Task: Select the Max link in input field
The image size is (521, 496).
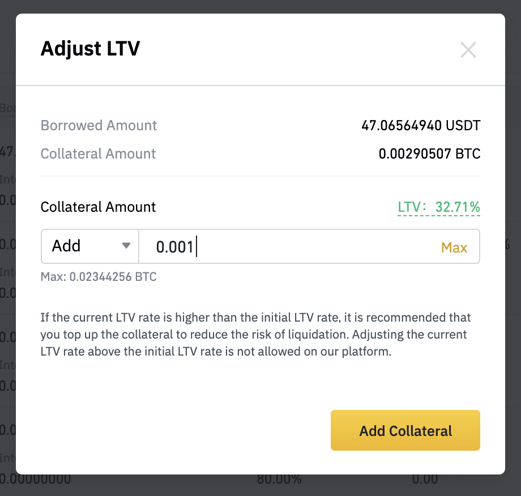Action: [454, 247]
